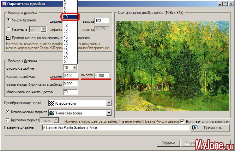The height and width of the screenshot is (151, 235).
Task: Select the Размер в radio button
Action: point(9,29)
